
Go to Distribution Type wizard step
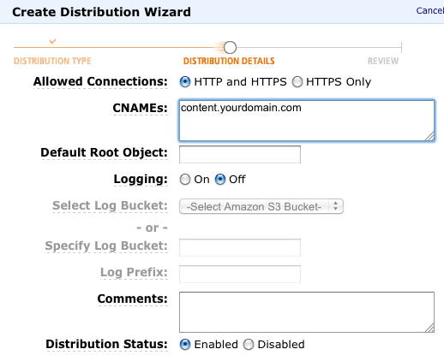[x=52, y=61]
